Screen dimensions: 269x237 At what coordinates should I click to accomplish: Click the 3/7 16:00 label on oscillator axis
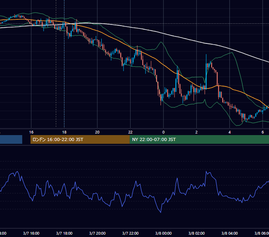coord(31,233)
